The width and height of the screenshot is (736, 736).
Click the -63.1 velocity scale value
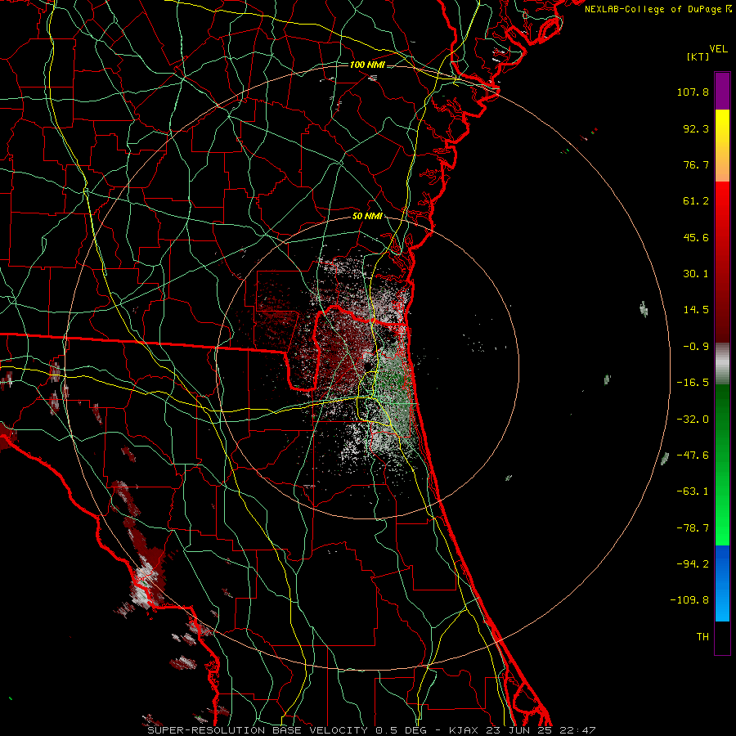693,491
